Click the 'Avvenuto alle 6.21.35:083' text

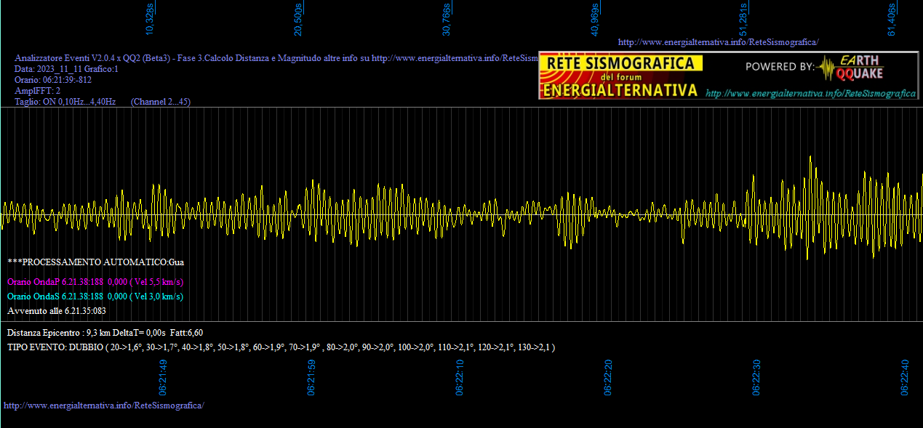[57, 311]
